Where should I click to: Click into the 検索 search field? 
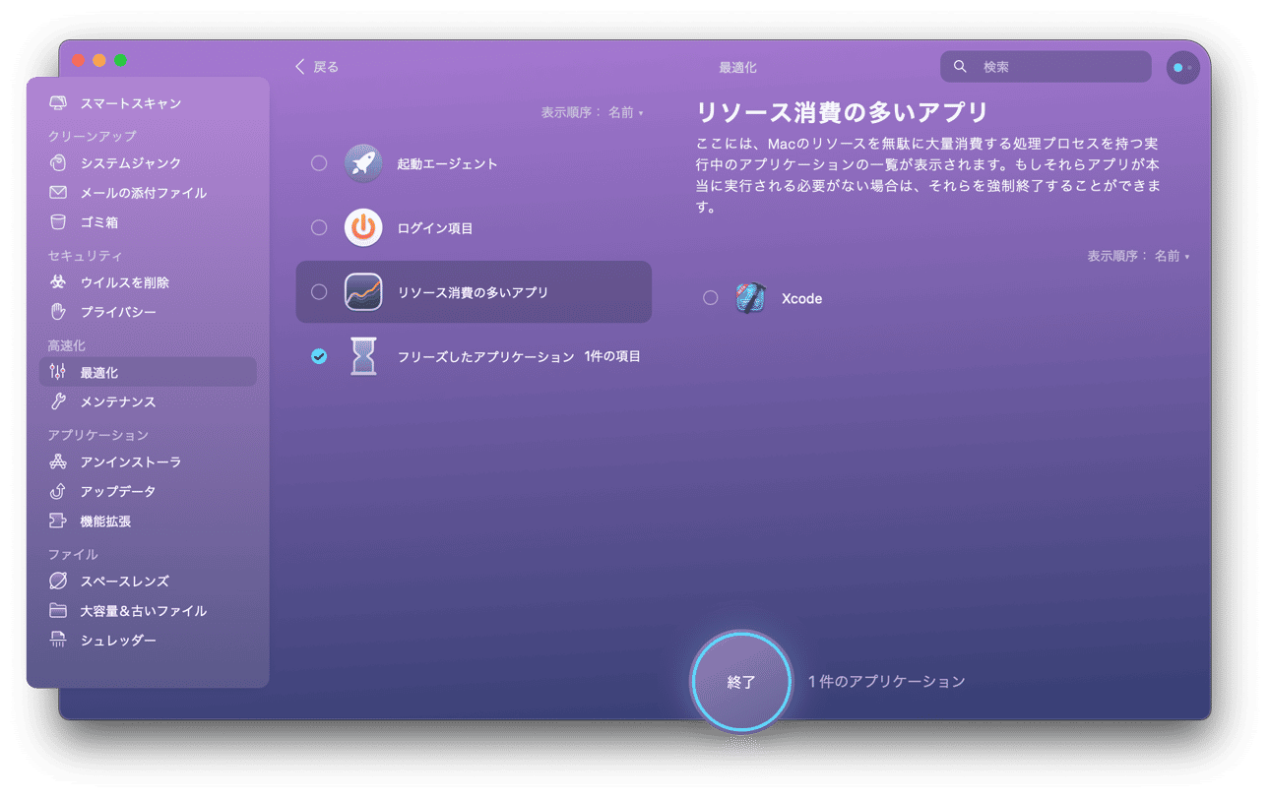1046,67
